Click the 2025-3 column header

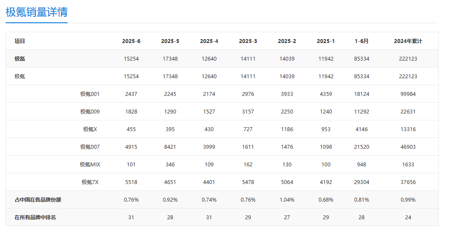pyautogui.click(x=248, y=41)
